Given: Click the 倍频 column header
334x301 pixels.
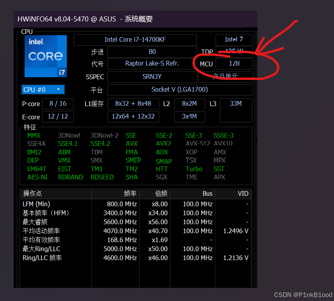Looking at the screenshot, I should 155,194.
